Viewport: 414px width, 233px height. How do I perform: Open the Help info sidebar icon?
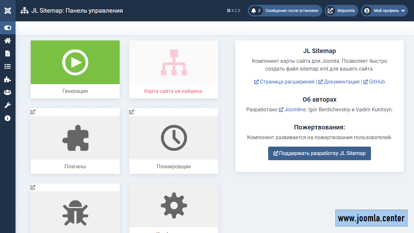coord(7,118)
